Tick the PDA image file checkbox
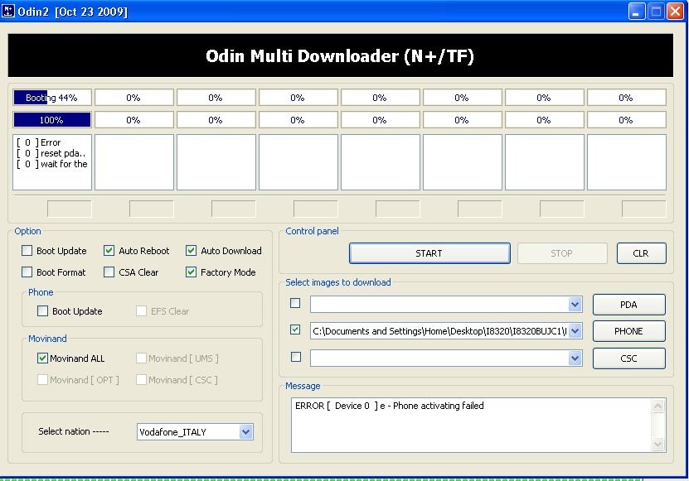Viewport: 689px width, 481px height. (295, 303)
